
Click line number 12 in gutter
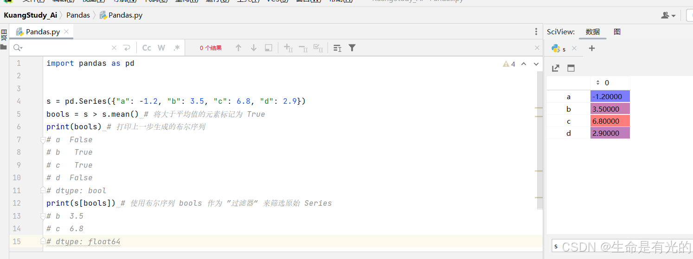[17, 203]
